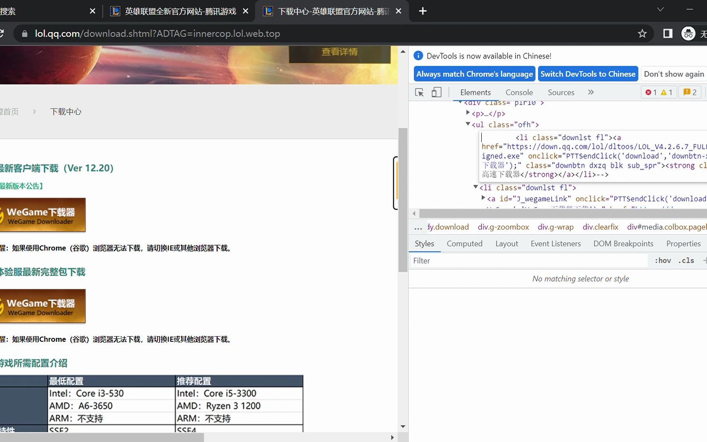The width and height of the screenshot is (707, 442).
Task: Open a new browser tab
Action: coord(423,11)
